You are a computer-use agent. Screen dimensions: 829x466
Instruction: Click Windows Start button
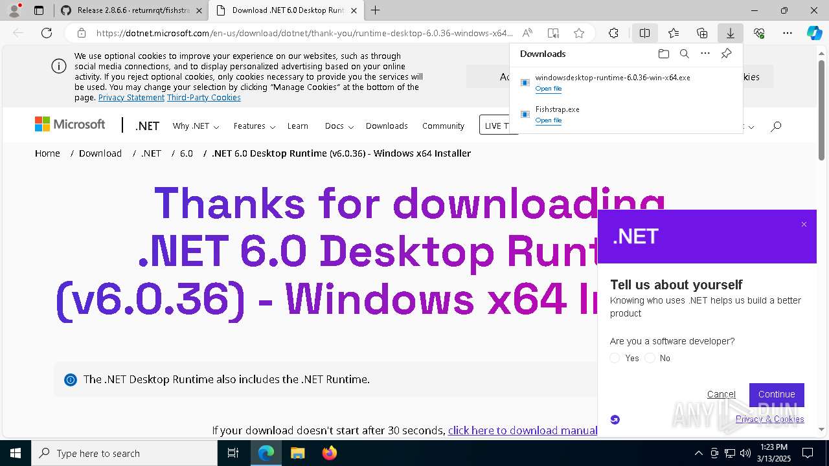pos(16,453)
